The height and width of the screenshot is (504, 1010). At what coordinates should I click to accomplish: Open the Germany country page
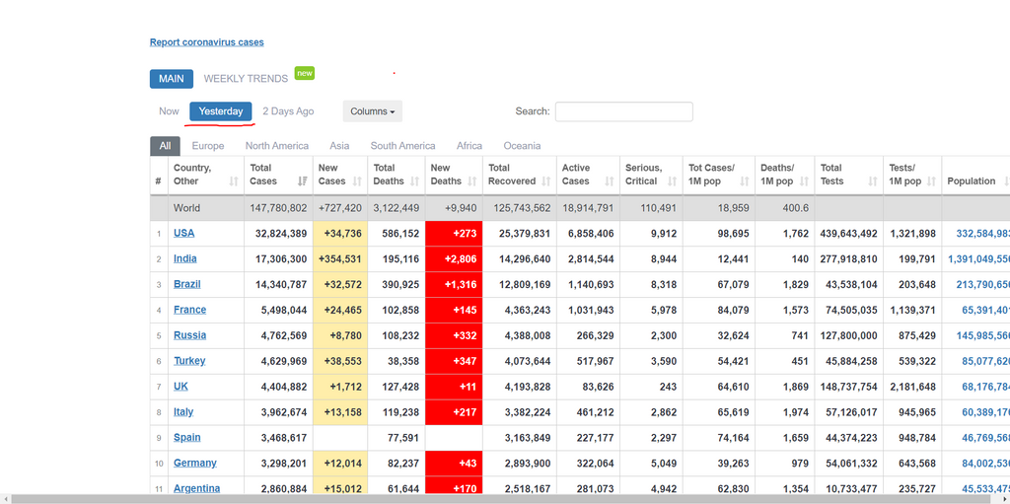click(x=194, y=463)
